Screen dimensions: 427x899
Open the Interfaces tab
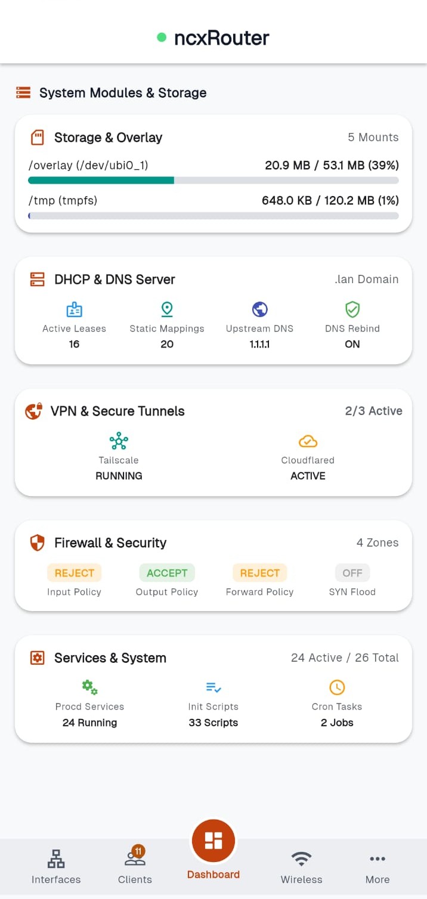(x=56, y=866)
